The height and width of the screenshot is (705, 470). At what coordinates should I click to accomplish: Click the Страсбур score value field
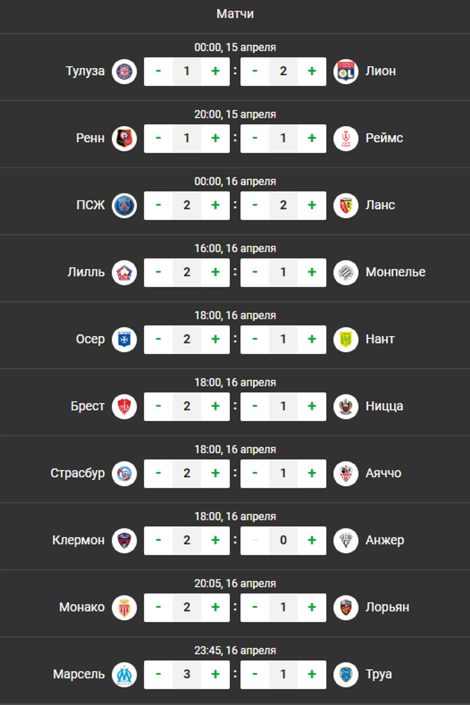coord(187,473)
